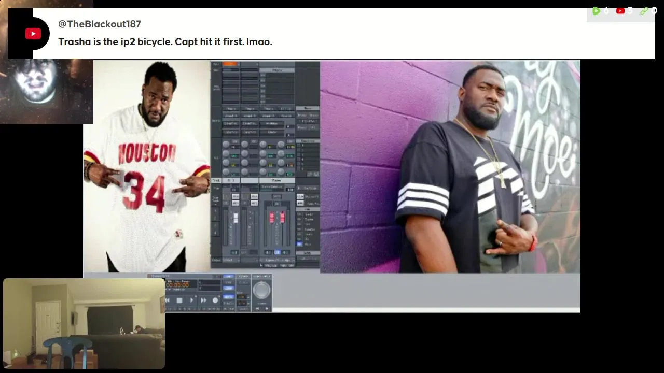Click the YouTube logo beside the chat comment
Viewport: 664px width, 373px height.
[x=33, y=34]
